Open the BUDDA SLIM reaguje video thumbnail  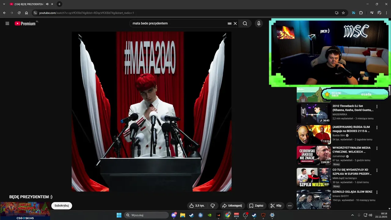tap(314, 134)
